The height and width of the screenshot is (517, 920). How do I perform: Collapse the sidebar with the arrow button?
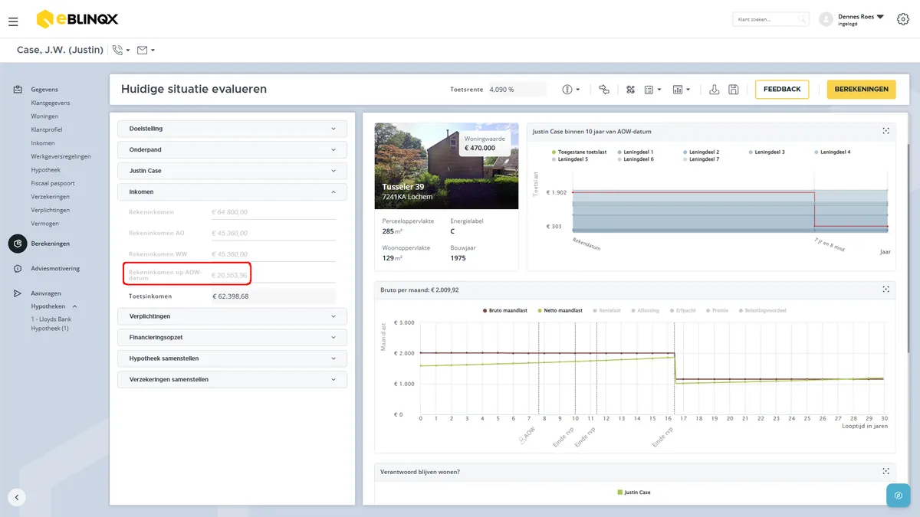(x=17, y=497)
